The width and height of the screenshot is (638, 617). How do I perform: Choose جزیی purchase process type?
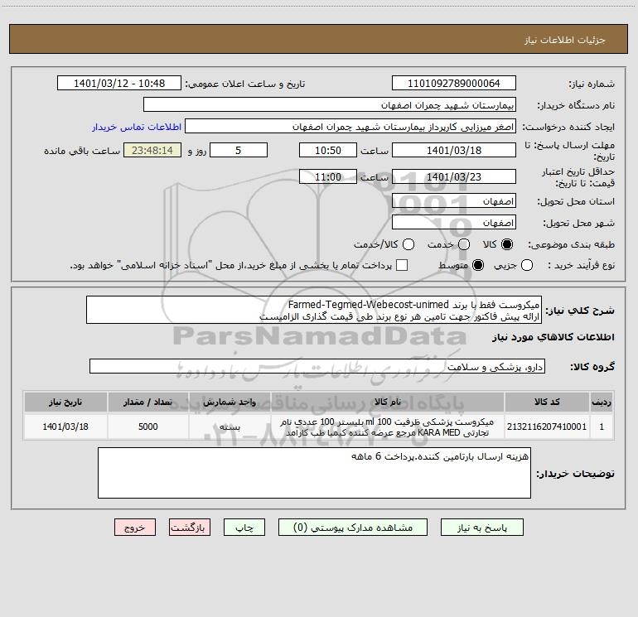pos(527,265)
